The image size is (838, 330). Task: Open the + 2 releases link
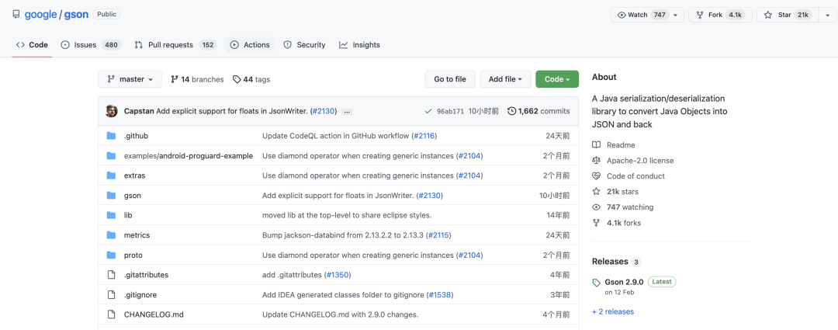click(x=612, y=311)
